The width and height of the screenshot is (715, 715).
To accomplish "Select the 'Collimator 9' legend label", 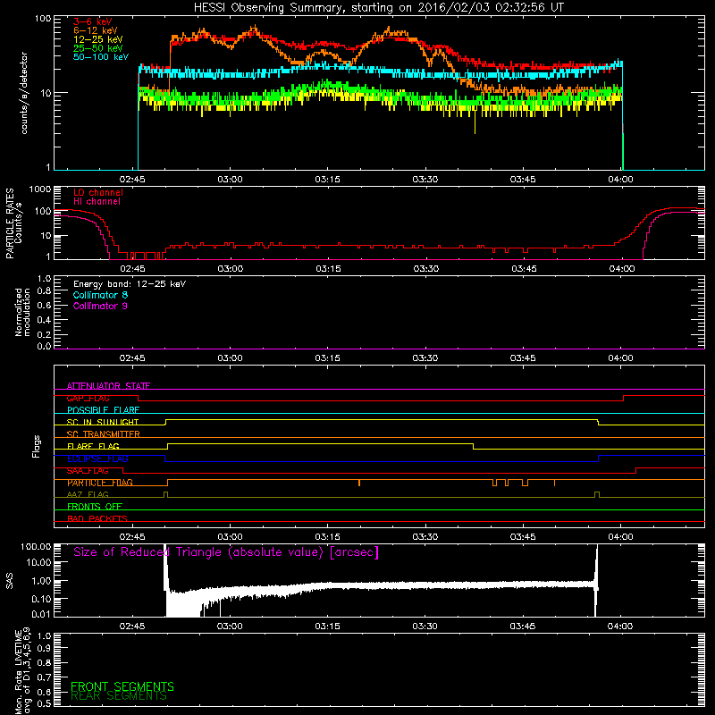I will click(x=100, y=306).
